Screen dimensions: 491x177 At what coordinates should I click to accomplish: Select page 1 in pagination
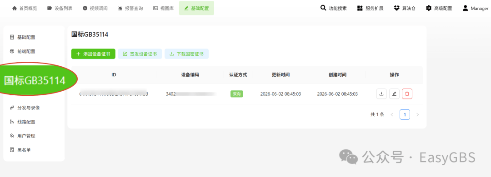[405, 115]
